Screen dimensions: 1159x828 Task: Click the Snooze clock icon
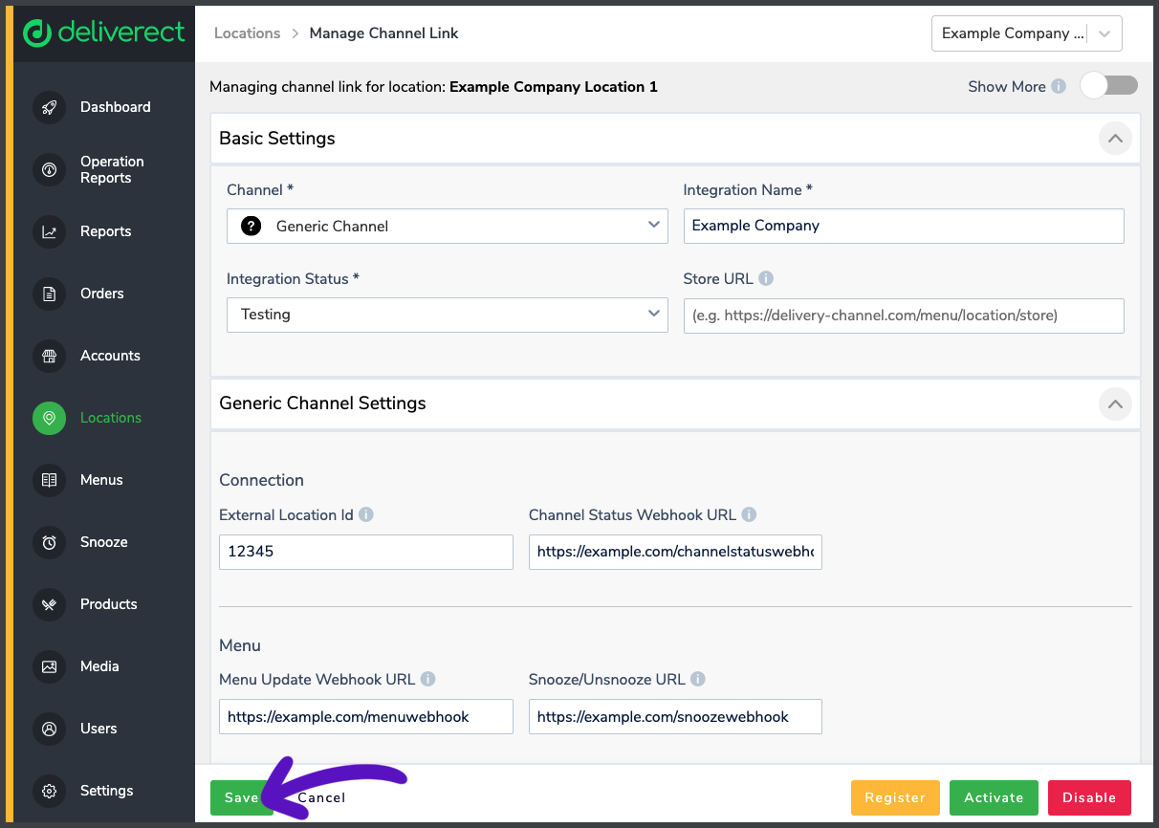click(x=49, y=542)
